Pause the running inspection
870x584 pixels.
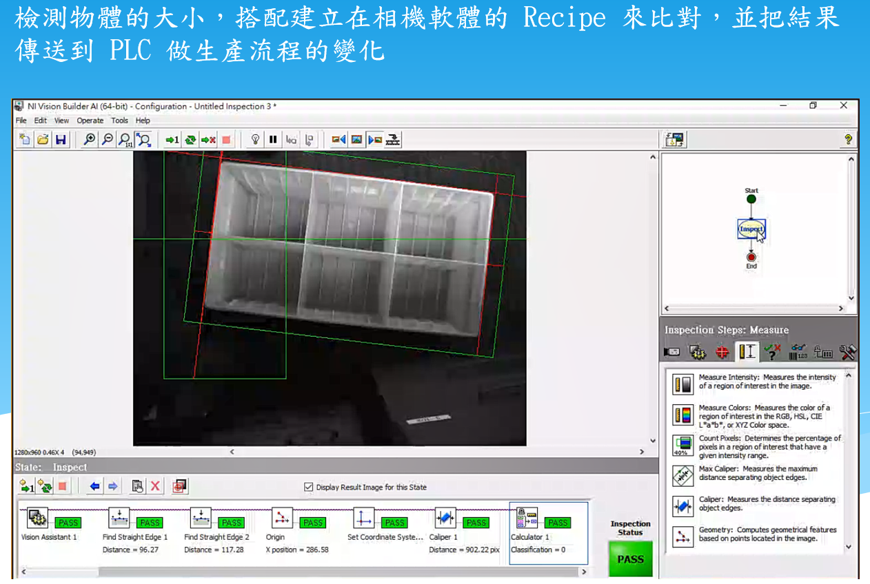pyautogui.click(x=273, y=140)
